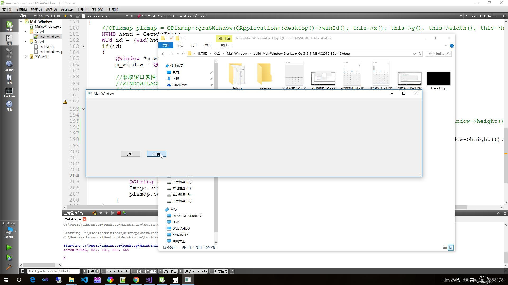The image size is (508, 285).
Task: Toggle the left sidebar visibility button
Action: coord(22,271)
